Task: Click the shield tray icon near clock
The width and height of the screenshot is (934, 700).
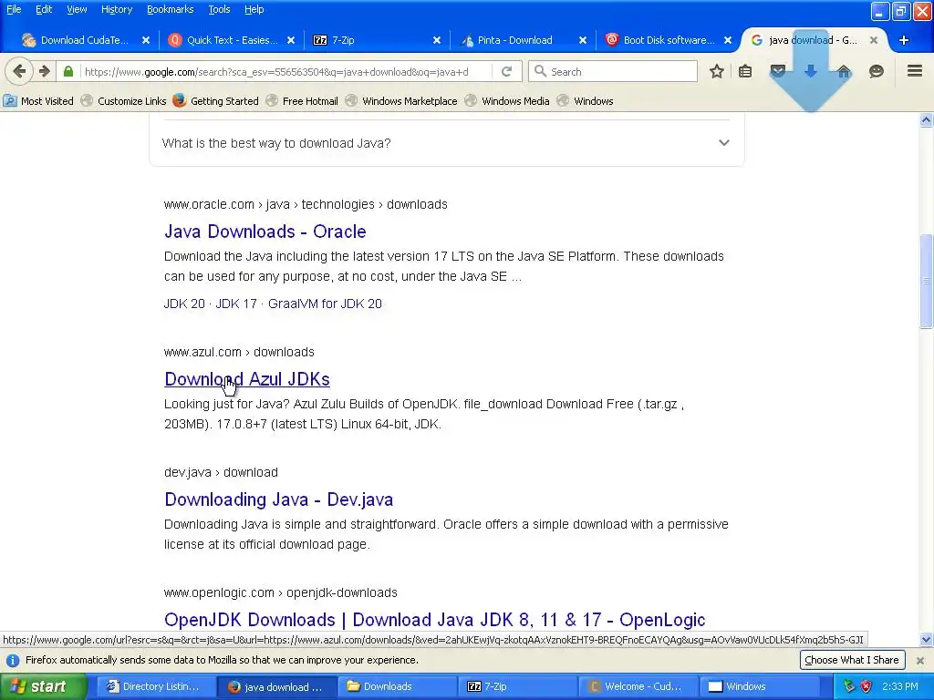Action: pyautogui.click(x=867, y=686)
